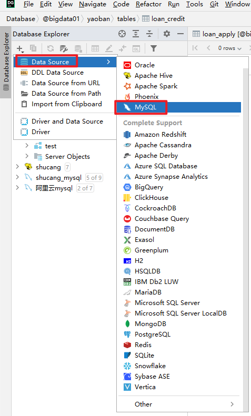Open the Git menu
Image resolution: width=251 pixels, height=416 pixels.
click(214, 4)
